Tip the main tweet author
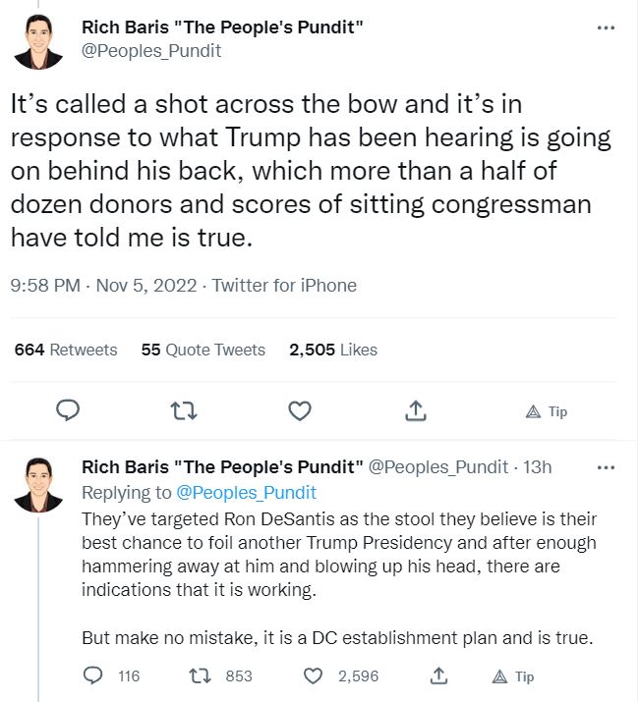This screenshot has height=702, width=638. coord(548,411)
